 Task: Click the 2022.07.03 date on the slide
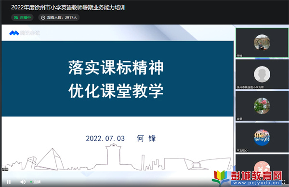click(x=105, y=138)
